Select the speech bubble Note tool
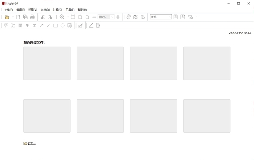Viewport: 254px width, 160px height. 6,25
